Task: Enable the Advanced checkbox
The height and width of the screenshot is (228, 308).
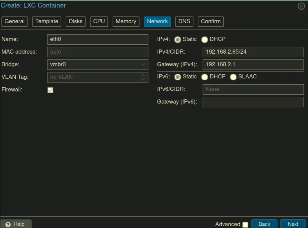Action: pos(245,225)
